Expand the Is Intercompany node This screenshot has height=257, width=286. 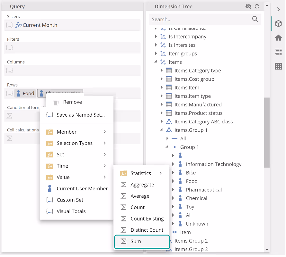(156, 37)
